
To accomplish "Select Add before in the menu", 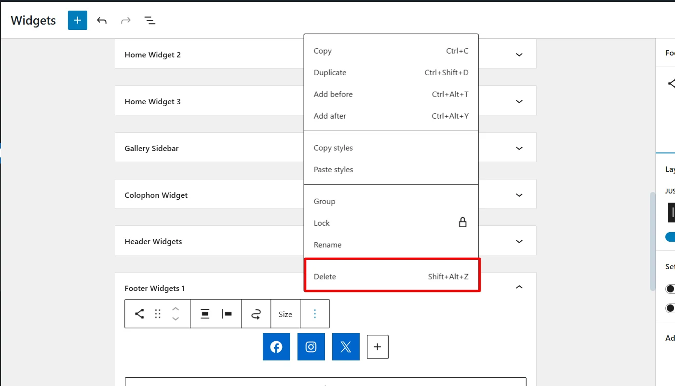I will click(391, 94).
